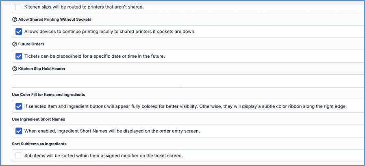The width and height of the screenshot is (365, 166).
Task: Click the Kitchen Slip Hold Header text field
Action: click(187, 81)
